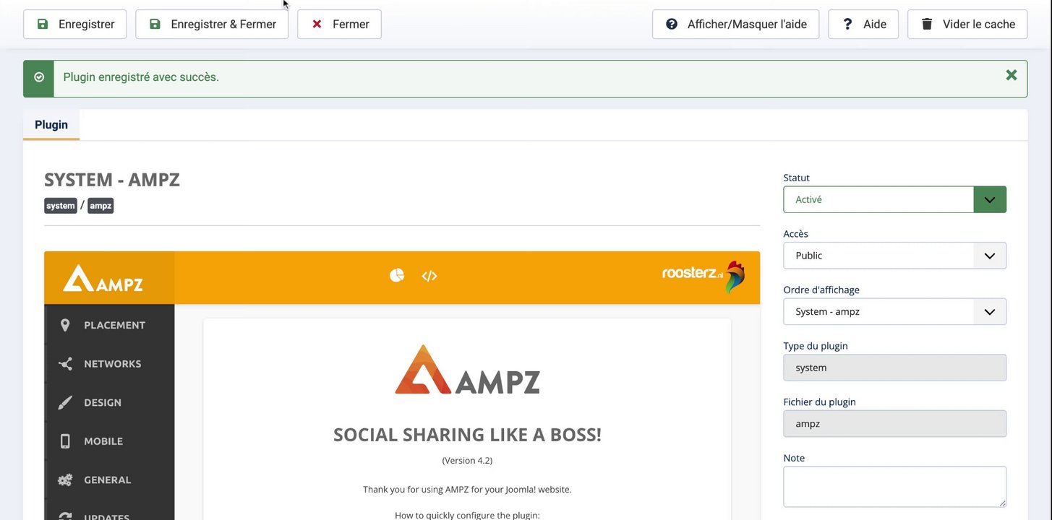This screenshot has height=520, width=1052.
Task: Click Enregistrer & Fermer button
Action: tap(212, 24)
